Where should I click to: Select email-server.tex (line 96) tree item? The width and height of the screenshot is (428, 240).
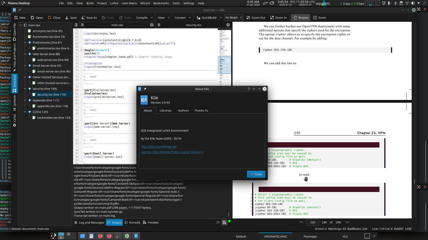54,71
